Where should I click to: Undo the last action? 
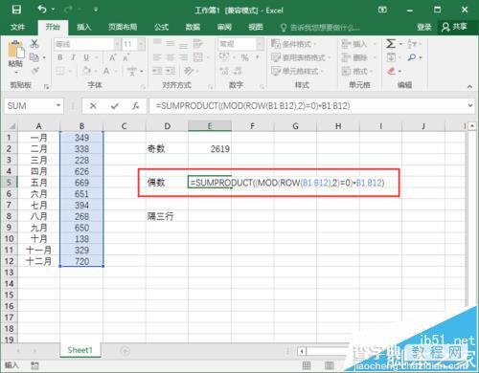click(x=42, y=10)
